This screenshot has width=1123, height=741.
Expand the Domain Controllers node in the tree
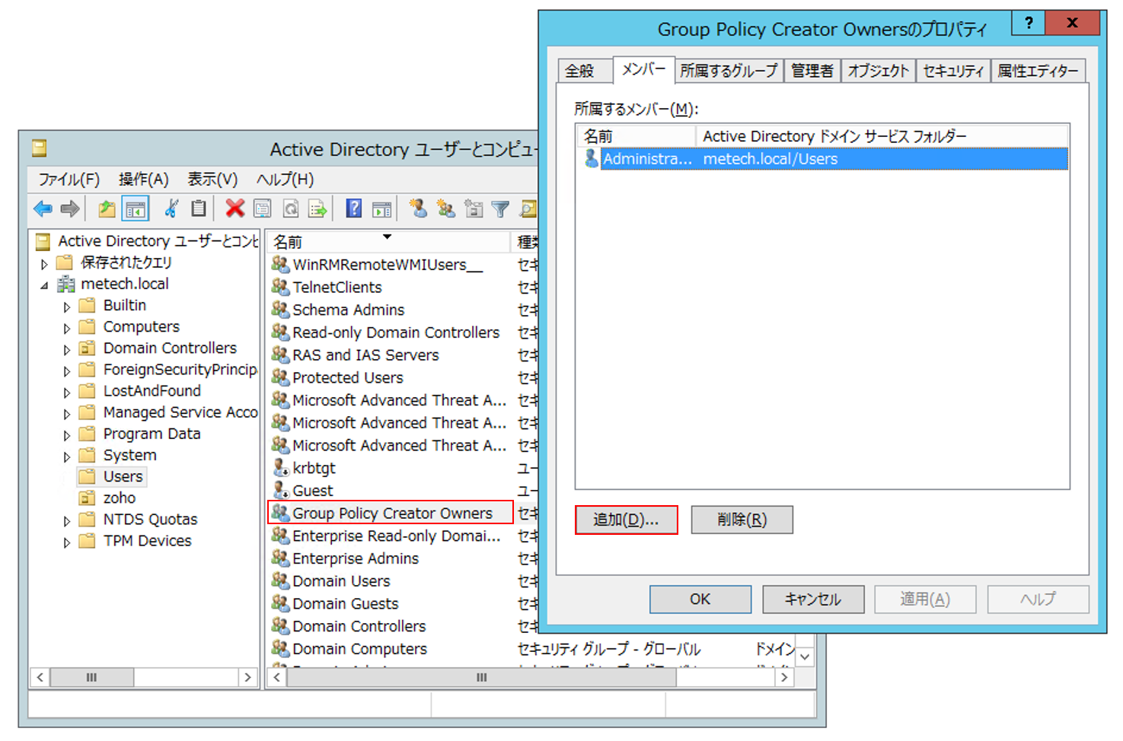point(67,349)
